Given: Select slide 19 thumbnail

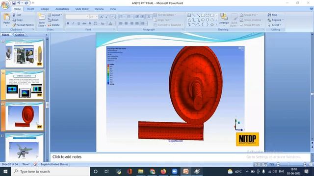Looking at the screenshot, I should click(25, 85).
